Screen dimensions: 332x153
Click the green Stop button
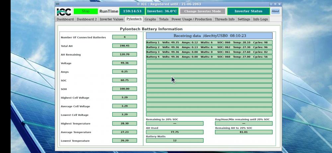(86, 11)
